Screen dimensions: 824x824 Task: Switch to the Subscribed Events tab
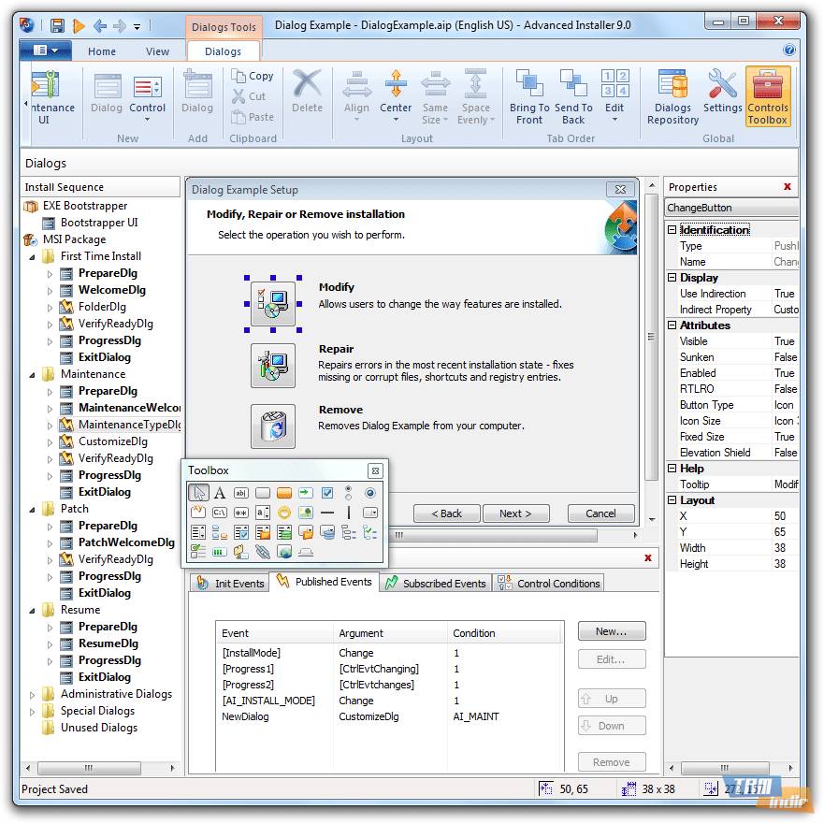click(435, 583)
